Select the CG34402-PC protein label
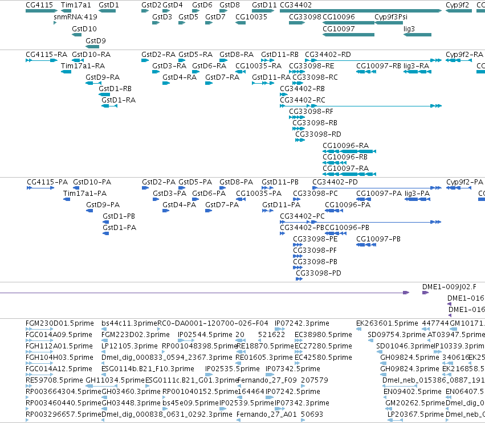The height and width of the screenshot is (423, 485). tap(302, 216)
